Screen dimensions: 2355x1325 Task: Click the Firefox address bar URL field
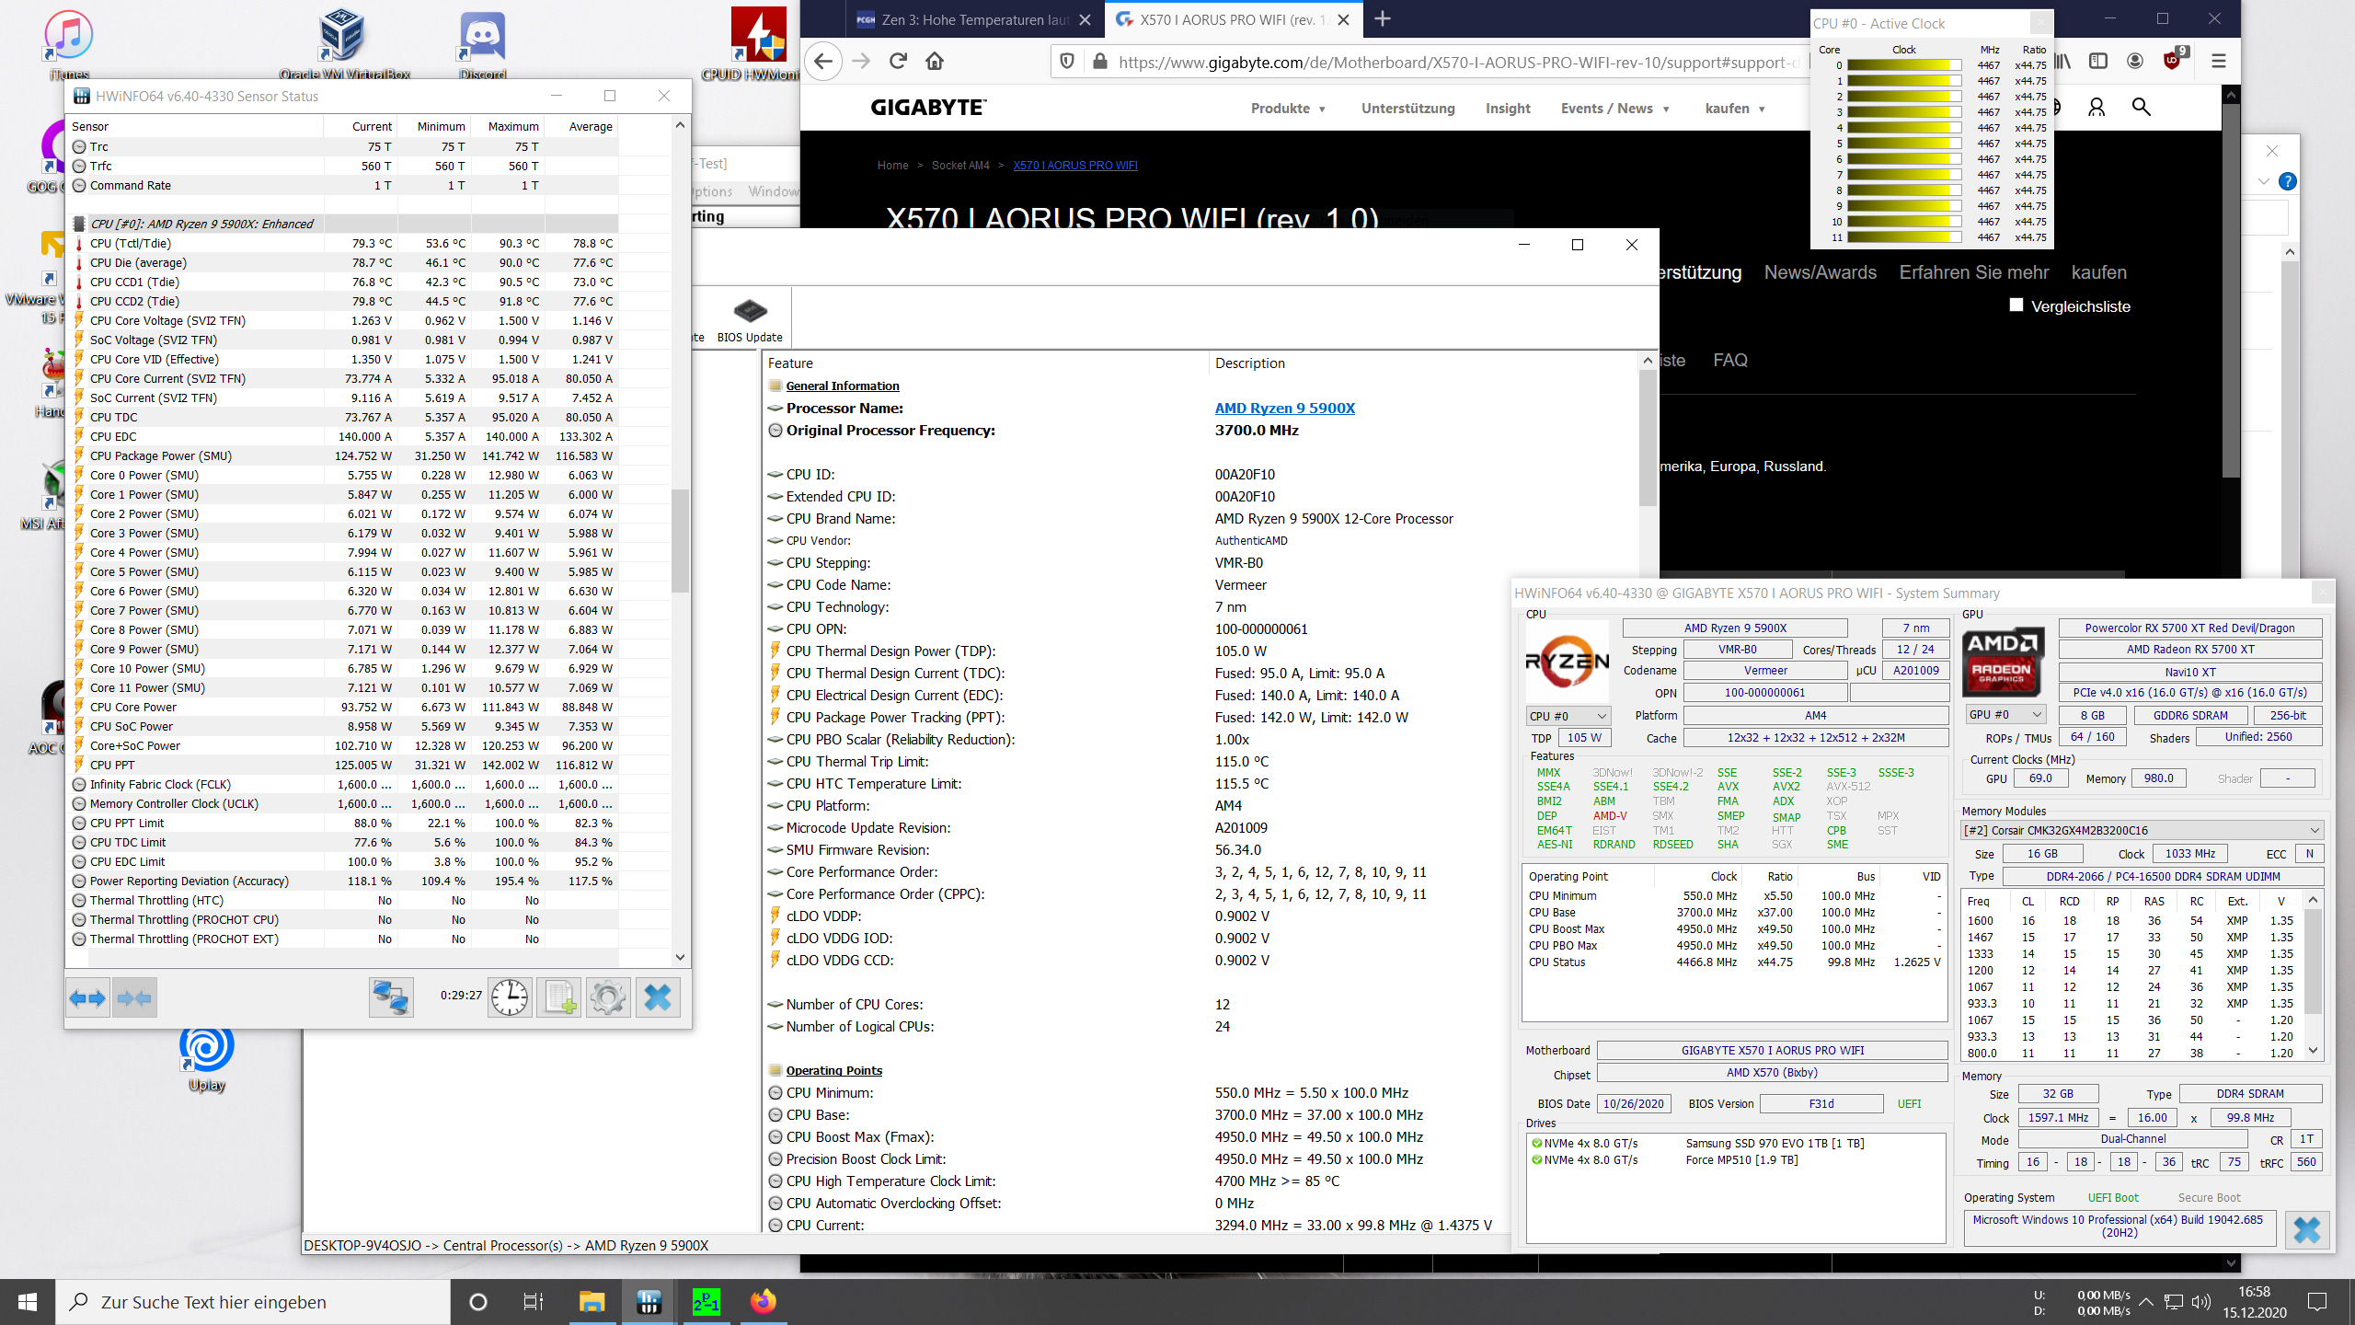tap(1453, 63)
